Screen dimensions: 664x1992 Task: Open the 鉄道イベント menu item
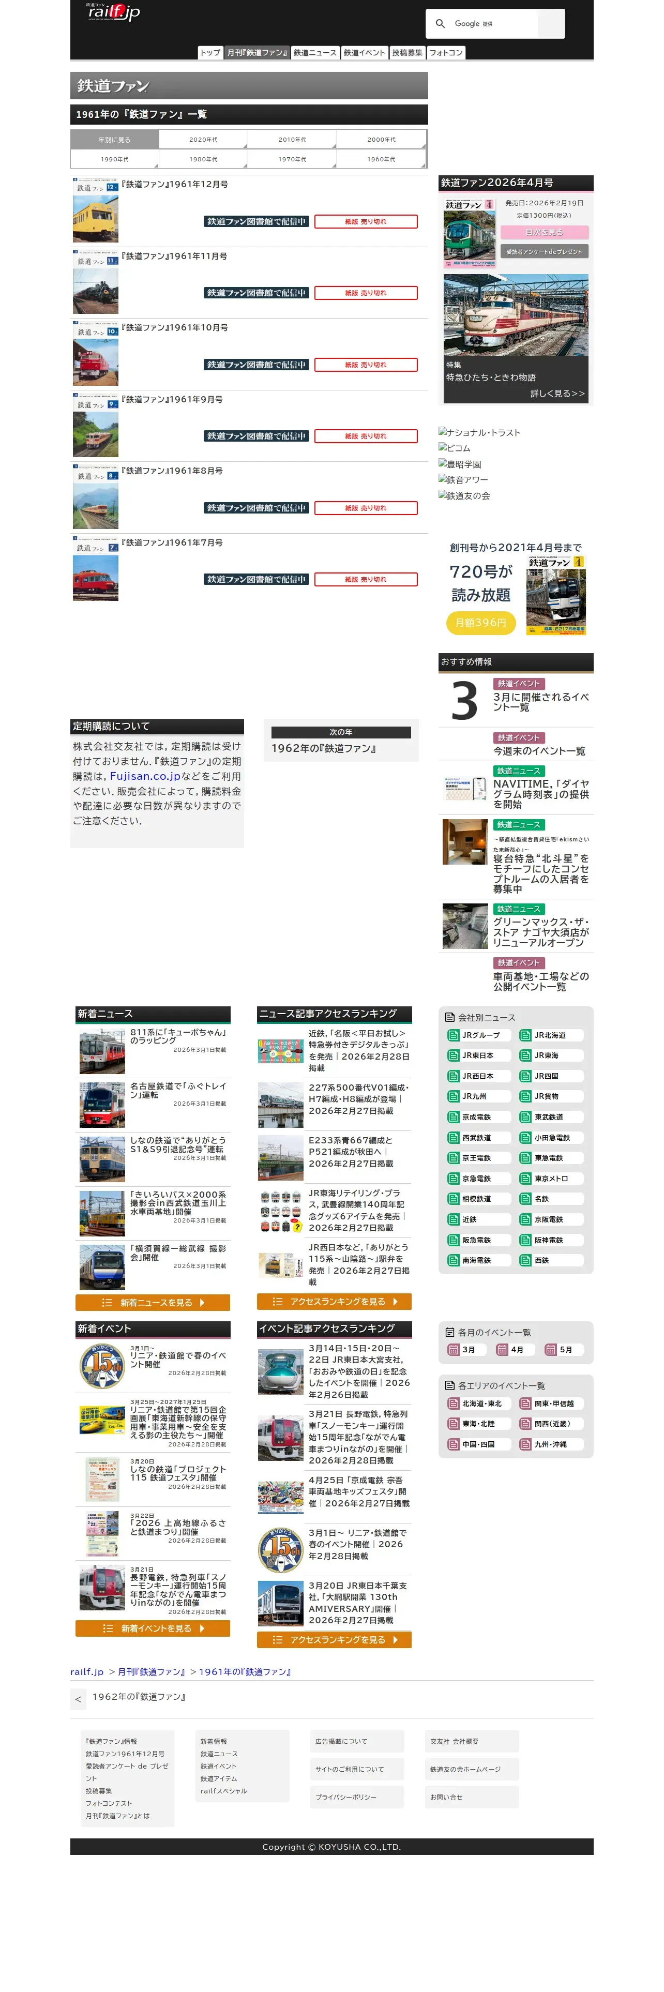click(364, 53)
